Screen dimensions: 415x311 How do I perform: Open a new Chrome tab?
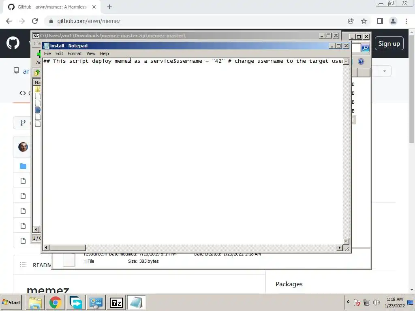point(109,7)
